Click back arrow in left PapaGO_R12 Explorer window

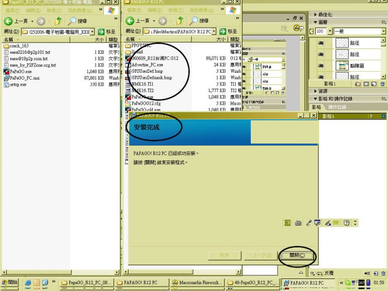click(x=8, y=21)
